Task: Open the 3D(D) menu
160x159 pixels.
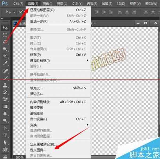Action: coord(121,4)
